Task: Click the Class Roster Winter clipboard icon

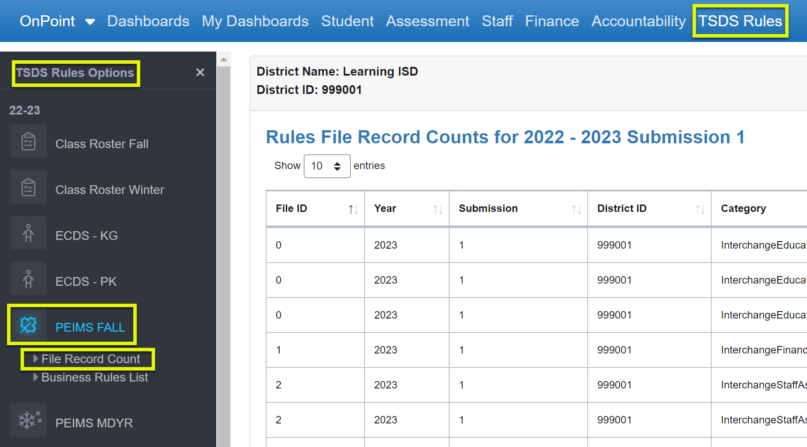Action: pos(28,187)
